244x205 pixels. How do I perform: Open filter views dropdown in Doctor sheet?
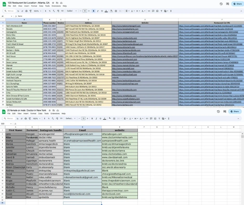pyautogui.click(x=164, y=119)
